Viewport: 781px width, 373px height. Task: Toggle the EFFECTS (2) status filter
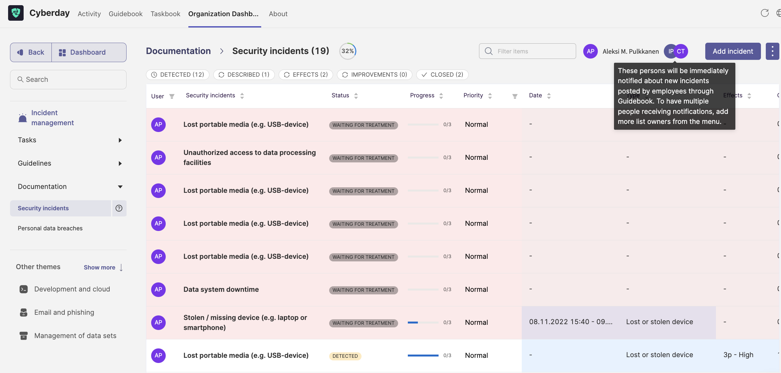coord(306,75)
